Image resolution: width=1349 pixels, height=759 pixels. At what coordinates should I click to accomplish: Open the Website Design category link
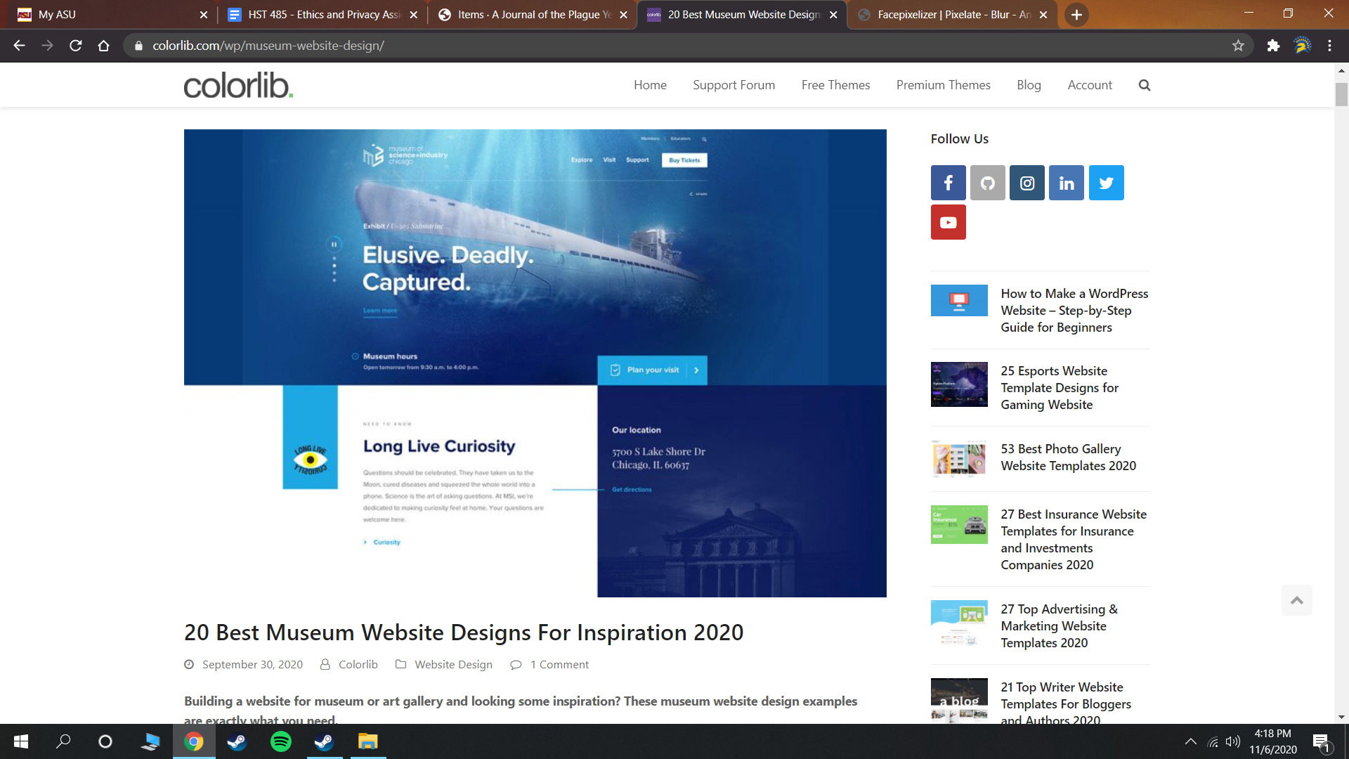[x=453, y=664]
